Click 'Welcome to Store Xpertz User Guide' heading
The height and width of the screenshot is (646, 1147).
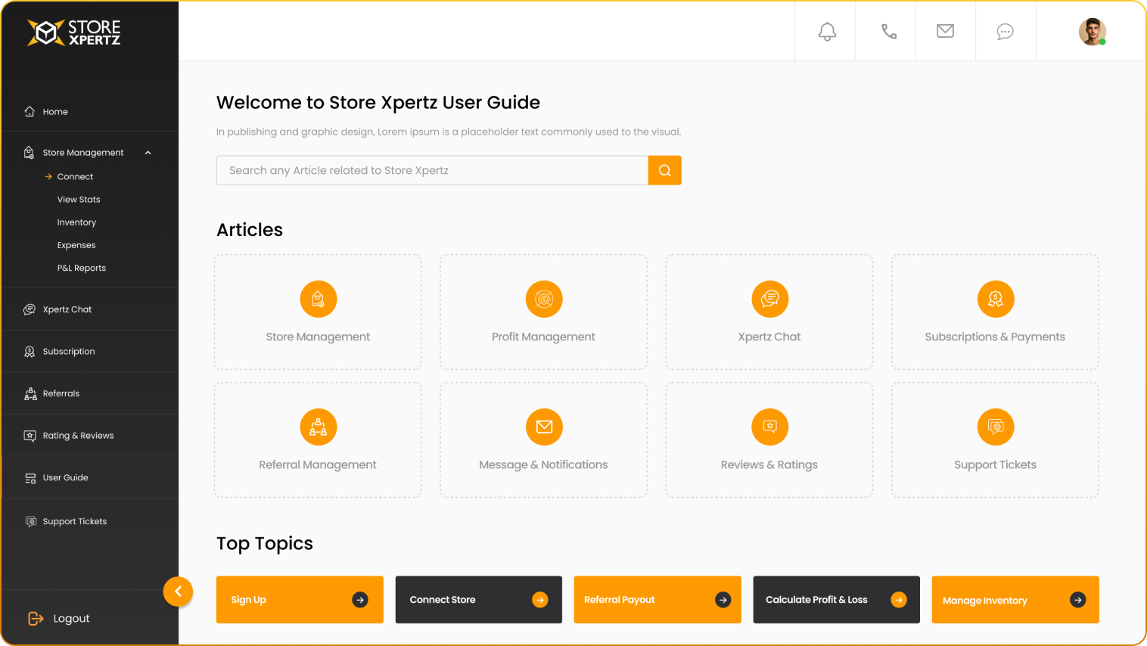click(x=378, y=103)
